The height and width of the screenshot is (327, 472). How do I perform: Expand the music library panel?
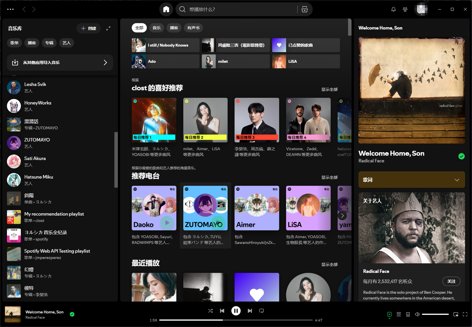[108, 28]
